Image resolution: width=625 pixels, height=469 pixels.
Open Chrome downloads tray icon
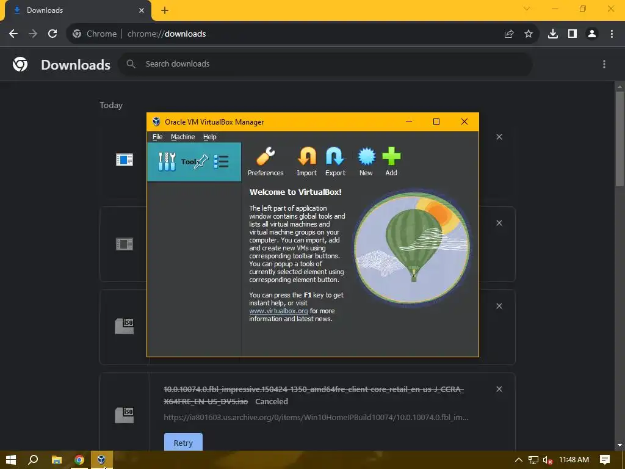pos(553,34)
